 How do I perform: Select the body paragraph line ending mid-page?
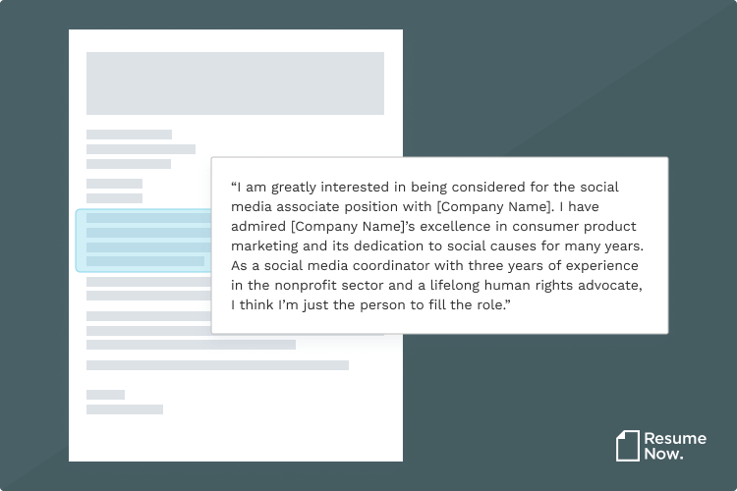[191, 345]
